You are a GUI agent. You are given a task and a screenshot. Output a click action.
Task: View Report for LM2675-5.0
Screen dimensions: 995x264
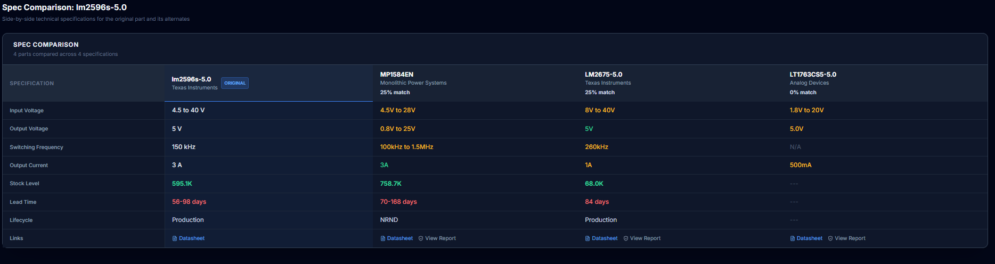642,238
